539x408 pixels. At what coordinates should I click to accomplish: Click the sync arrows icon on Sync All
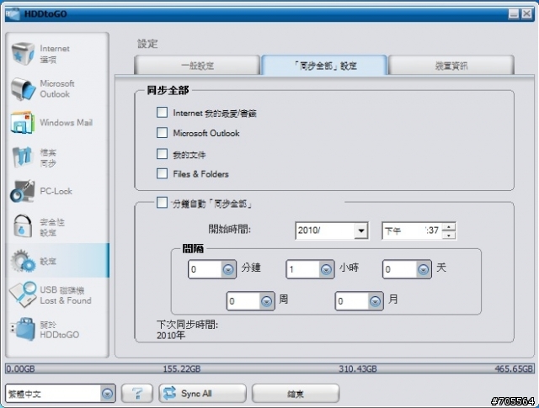[x=169, y=393]
